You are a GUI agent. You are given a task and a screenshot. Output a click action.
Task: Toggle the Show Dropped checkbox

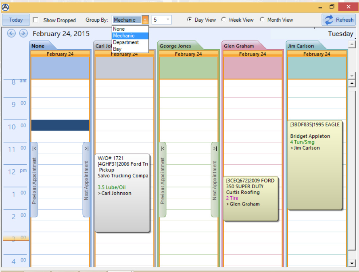(x=35, y=20)
